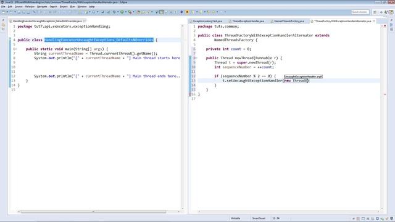Open the Project menu
Screen dimensions: 395x222
click(64, 7)
